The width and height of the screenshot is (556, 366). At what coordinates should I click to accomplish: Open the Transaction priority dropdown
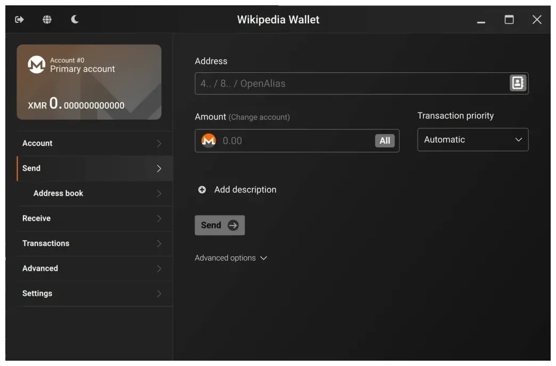click(472, 139)
